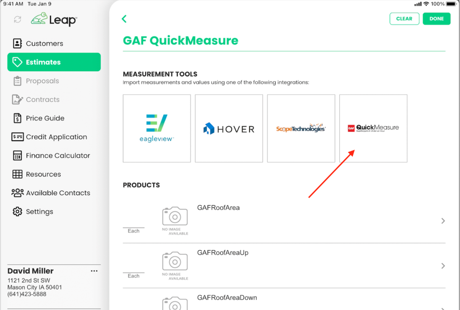Open Contracts using its sidebar icon
The width and height of the screenshot is (460, 310).
tap(17, 99)
